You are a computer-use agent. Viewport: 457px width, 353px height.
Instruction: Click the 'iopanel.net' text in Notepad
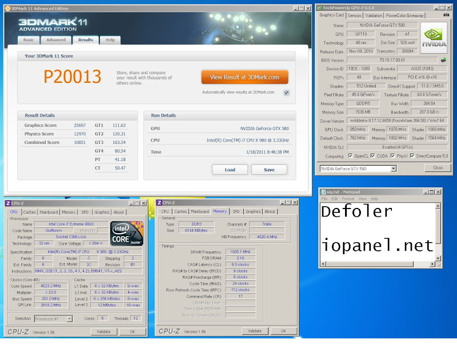coord(377,245)
